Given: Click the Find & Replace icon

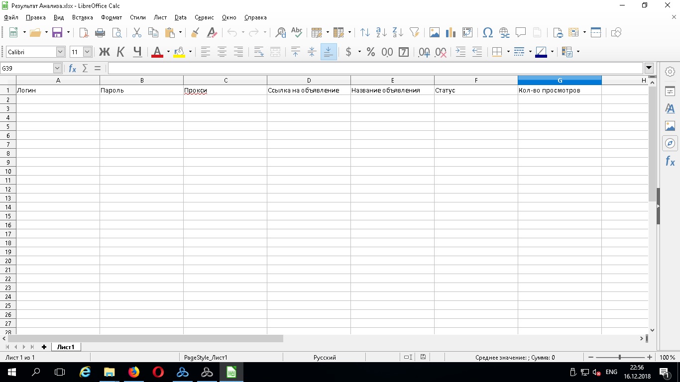Looking at the screenshot, I should point(281,33).
